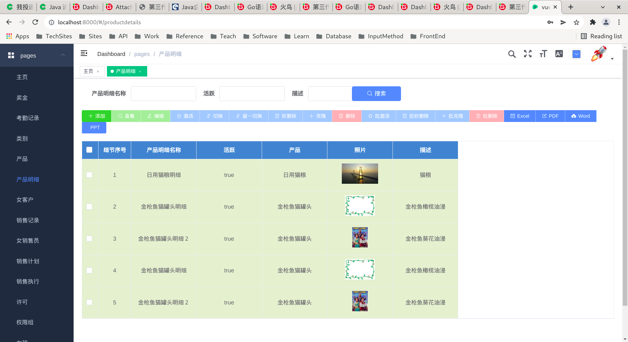This screenshot has height=342, width=628.
Task: Collapse the sidebar with hamburger icon
Action: 84,53
